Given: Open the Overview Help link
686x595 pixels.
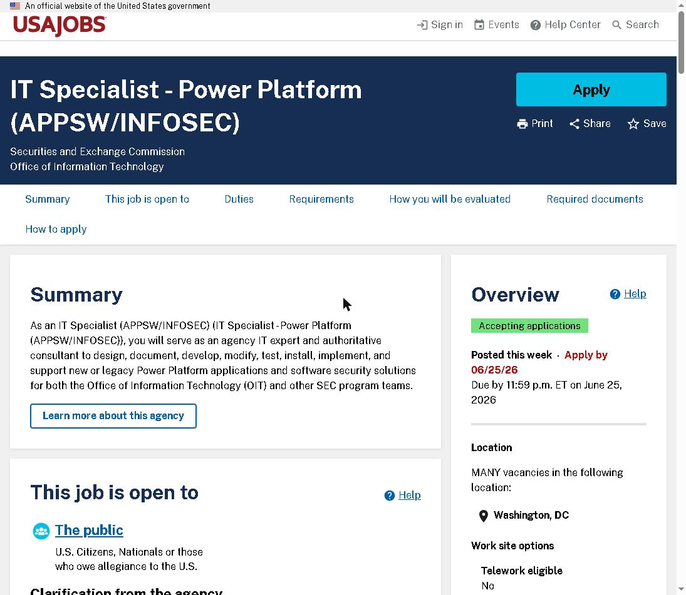Looking at the screenshot, I should click(x=635, y=294).
